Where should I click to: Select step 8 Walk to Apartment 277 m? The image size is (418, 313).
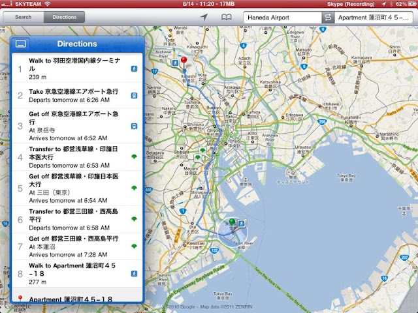[x=77, y=274]
